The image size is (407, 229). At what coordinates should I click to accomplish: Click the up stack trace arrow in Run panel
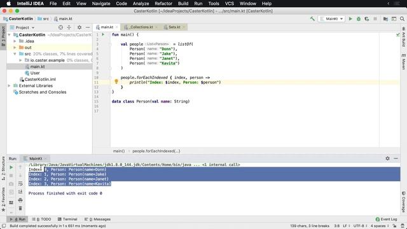20,167
